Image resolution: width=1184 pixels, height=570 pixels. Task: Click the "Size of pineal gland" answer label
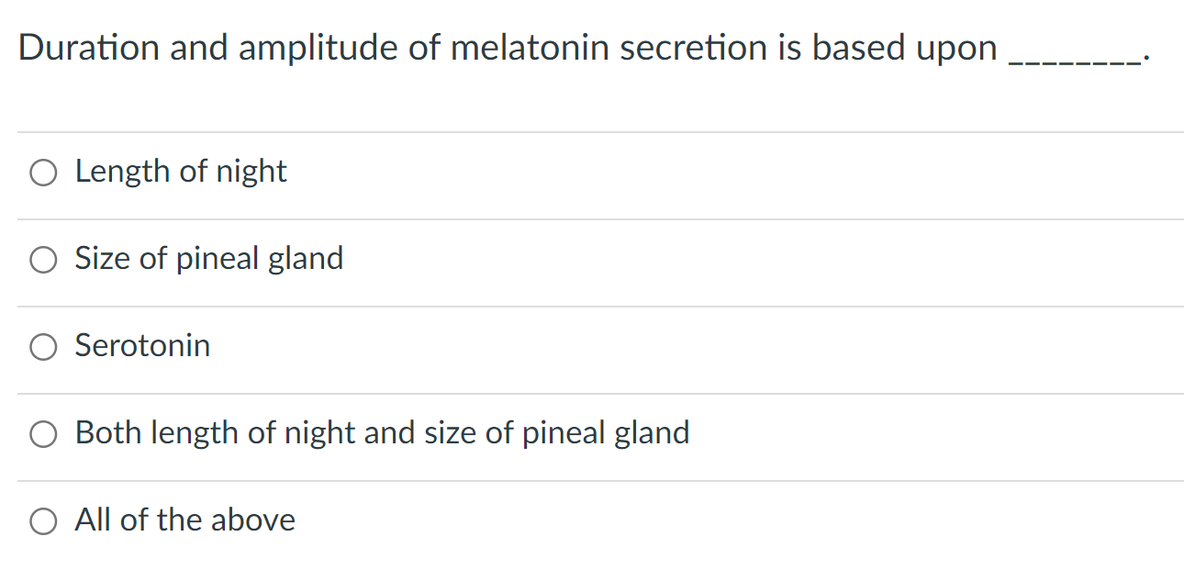pos(209,259)
